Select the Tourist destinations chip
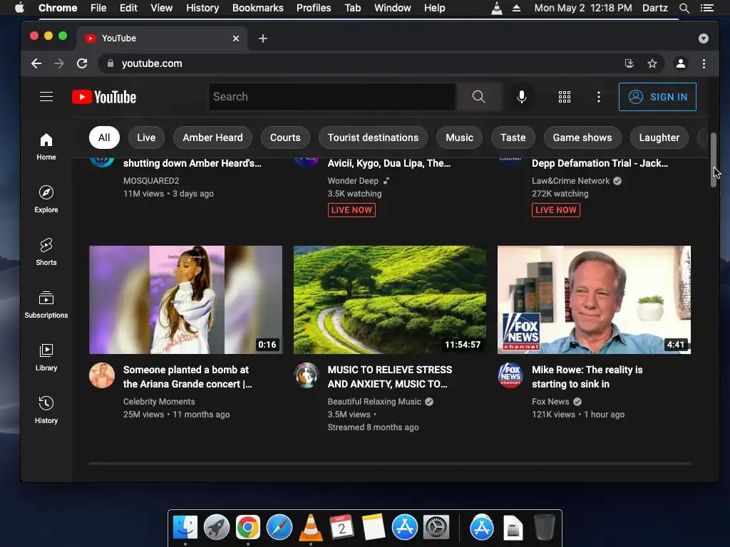730x547 pixels. (x=373, y=137)
